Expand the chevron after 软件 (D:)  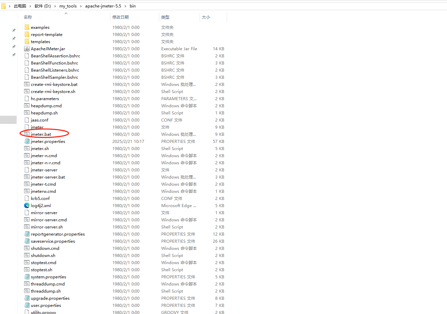(x=55, y=6)
